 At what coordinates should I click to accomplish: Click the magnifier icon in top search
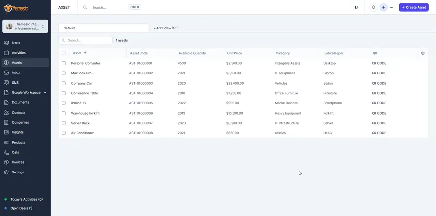[x=85, y=7]
